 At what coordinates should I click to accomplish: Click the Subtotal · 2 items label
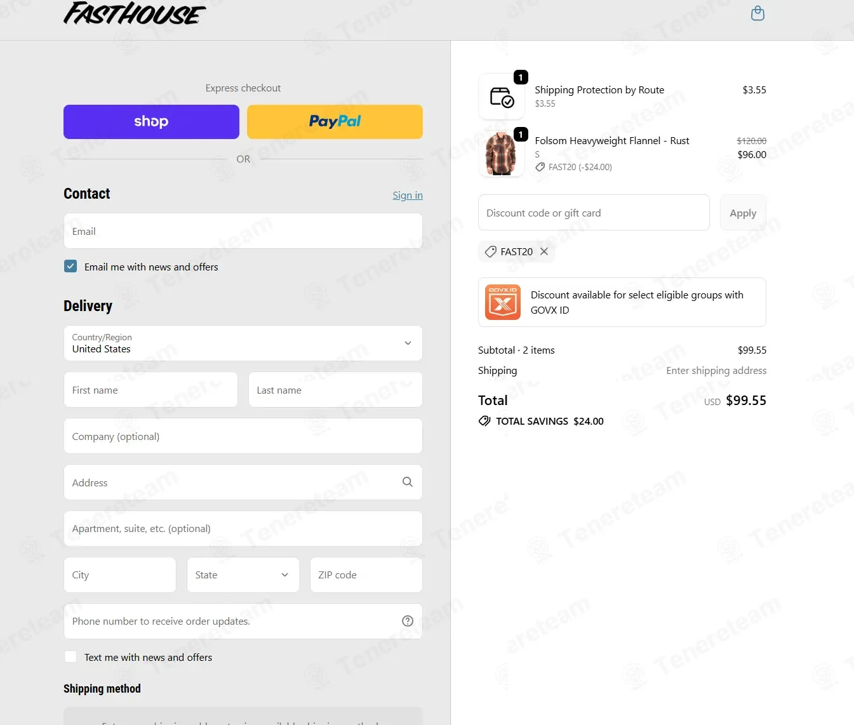516,350
